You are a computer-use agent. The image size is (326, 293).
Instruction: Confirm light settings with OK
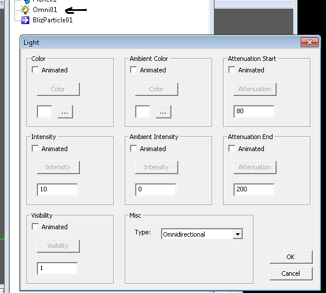tap(291, 257)
